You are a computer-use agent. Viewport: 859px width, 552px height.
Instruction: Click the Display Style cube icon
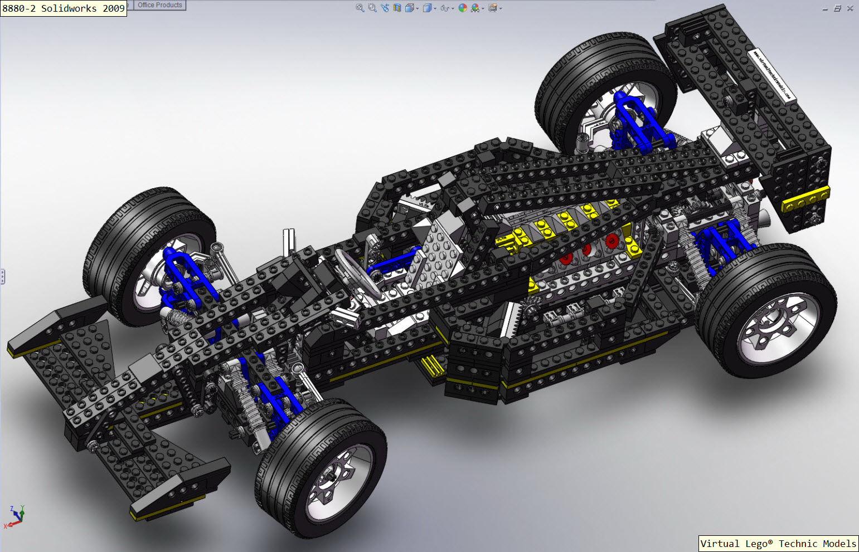427,8
